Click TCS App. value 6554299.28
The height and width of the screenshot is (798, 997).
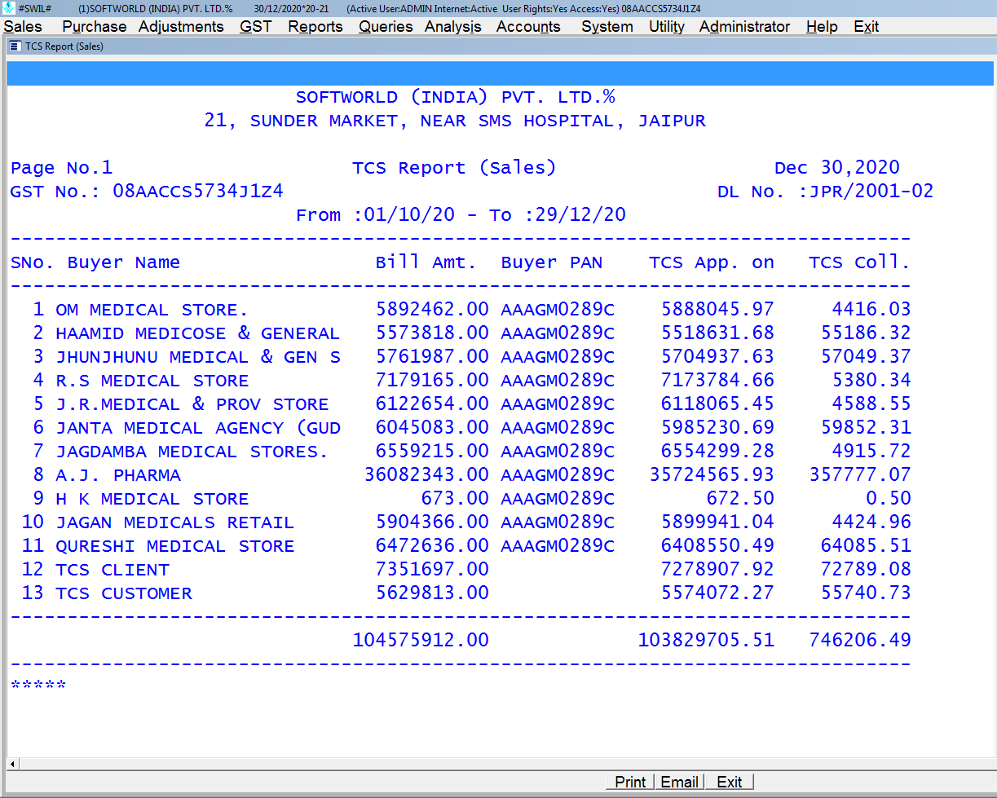tap(717, 452)
